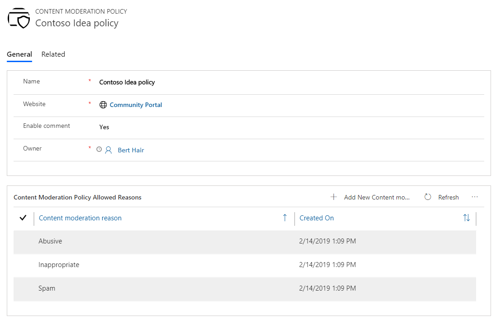Toggle the select-all checkmark in grid header
The height and width of the screenshot is (321, 496).
click(23, 218)
